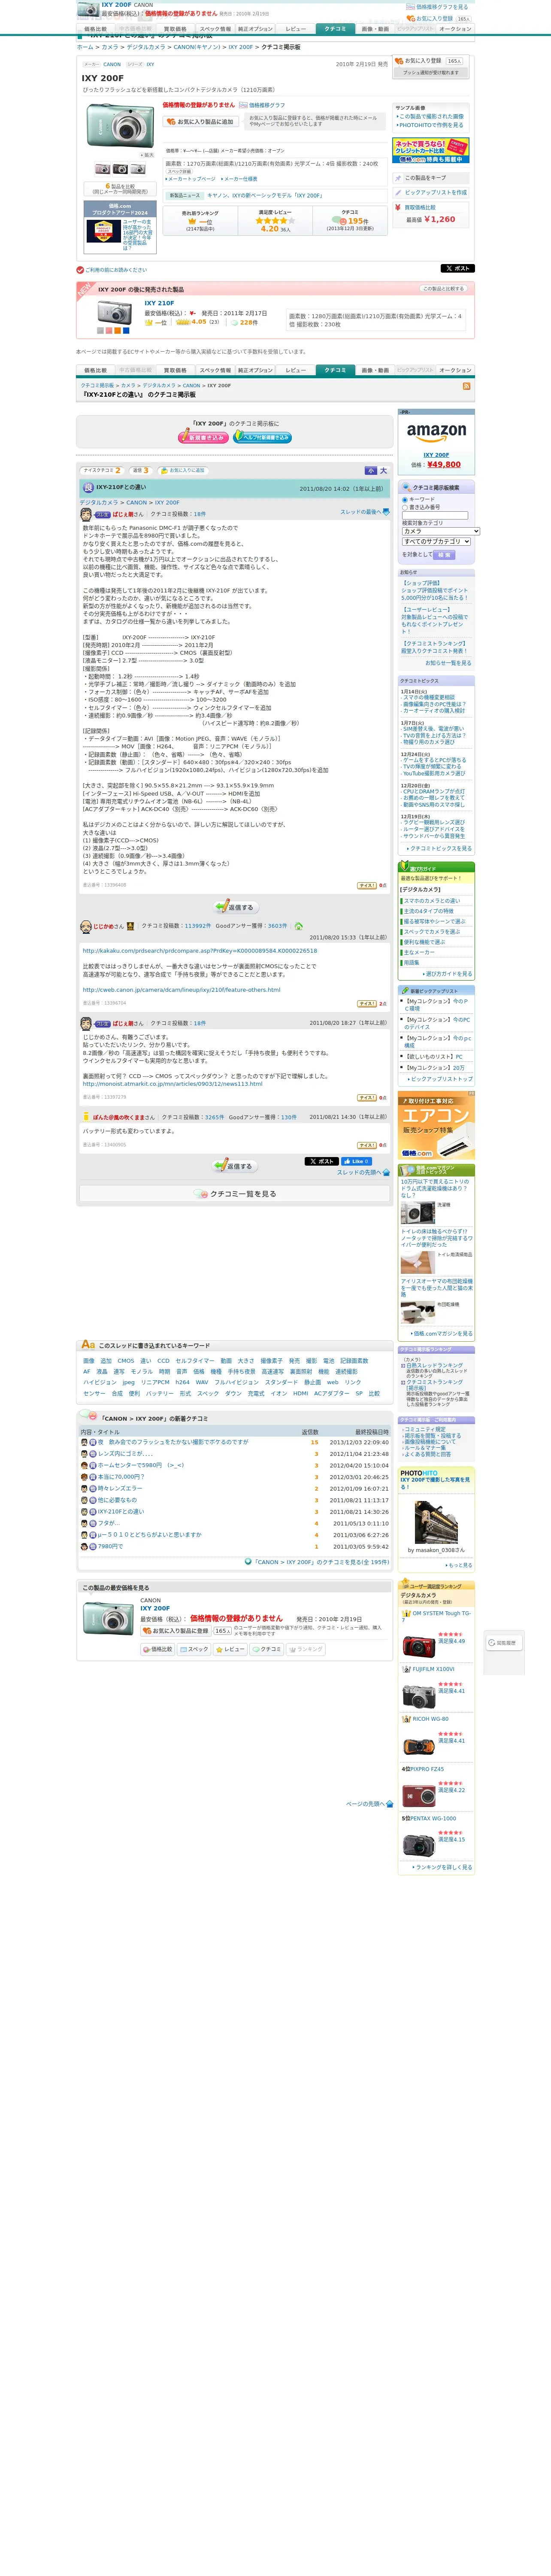Click bottom 価格比較 button with icon
551x2576 pixels.
[158, 1650]
